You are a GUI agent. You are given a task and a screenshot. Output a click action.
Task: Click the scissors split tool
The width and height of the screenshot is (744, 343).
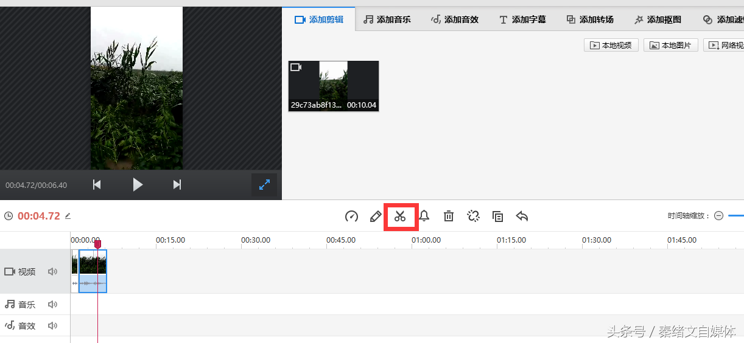click(400, 216)
